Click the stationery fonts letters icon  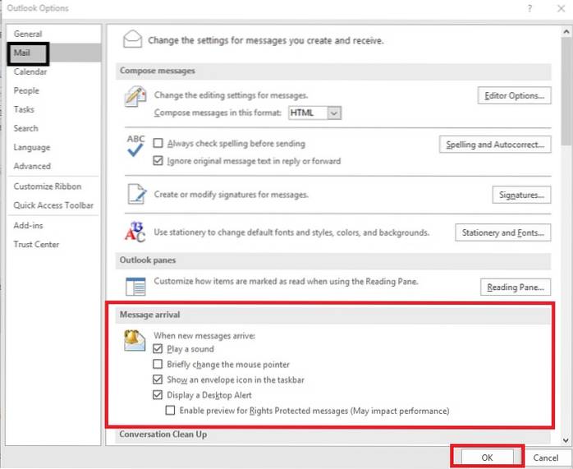(134, 232)
